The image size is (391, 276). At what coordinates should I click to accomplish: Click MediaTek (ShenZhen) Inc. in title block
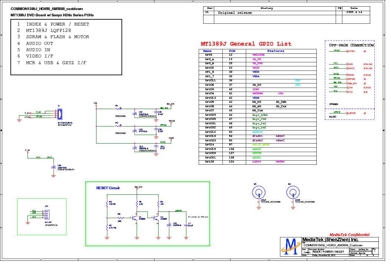(x=330, y=240)
